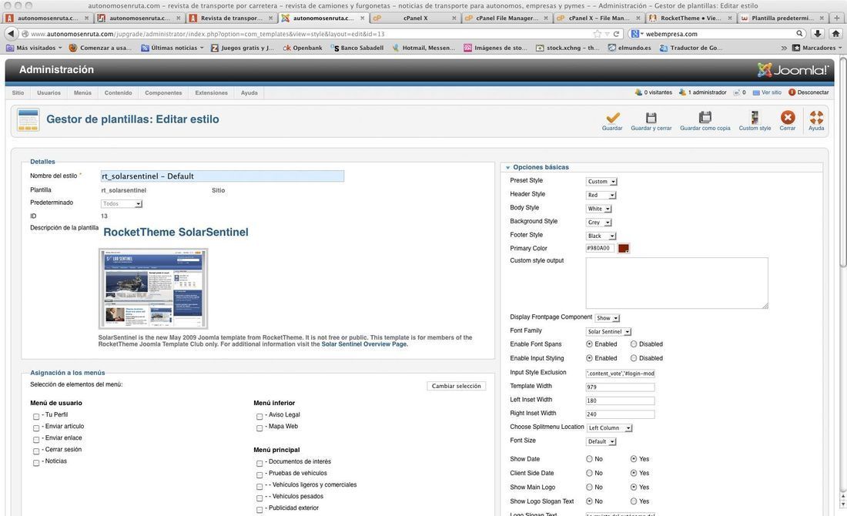This screenshot has height=516, width=847.
Task: Open the Menús menu
Action: (x=82, y=93)
